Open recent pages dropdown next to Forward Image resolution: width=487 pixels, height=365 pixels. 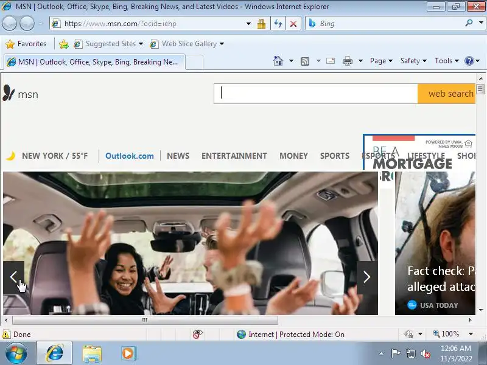tap(40, 23)
